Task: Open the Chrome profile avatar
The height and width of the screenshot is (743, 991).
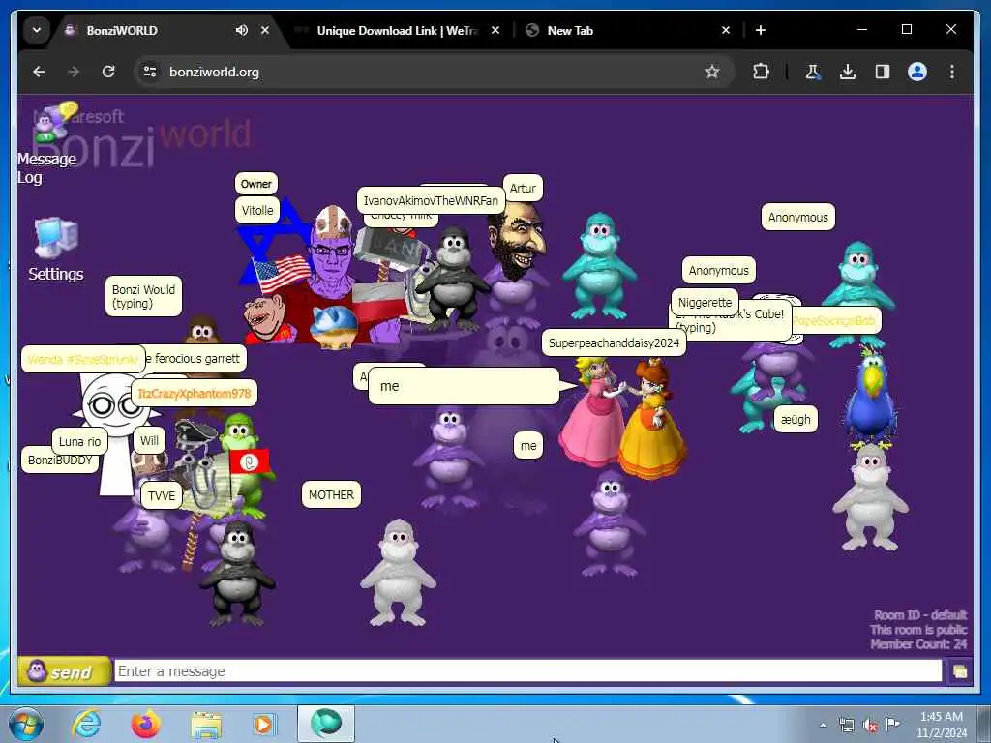Action: click(917, 72)
